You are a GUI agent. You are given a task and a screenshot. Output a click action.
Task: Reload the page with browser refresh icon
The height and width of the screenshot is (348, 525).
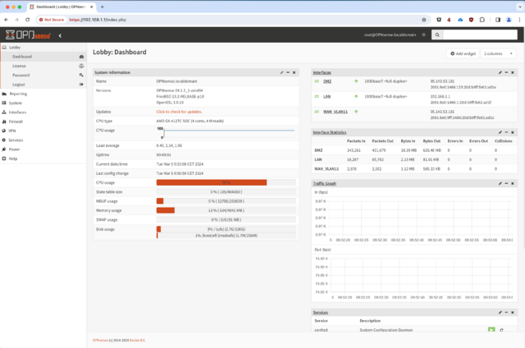(x=27, y=20)
